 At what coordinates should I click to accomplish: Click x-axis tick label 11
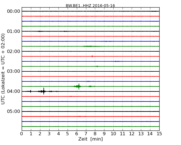pos(123,134)
